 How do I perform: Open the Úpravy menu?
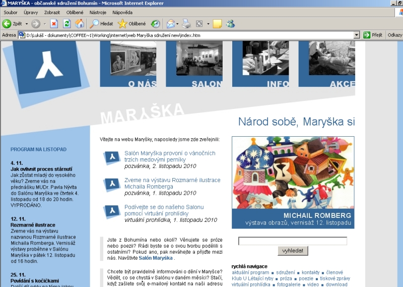coord(31,12)
